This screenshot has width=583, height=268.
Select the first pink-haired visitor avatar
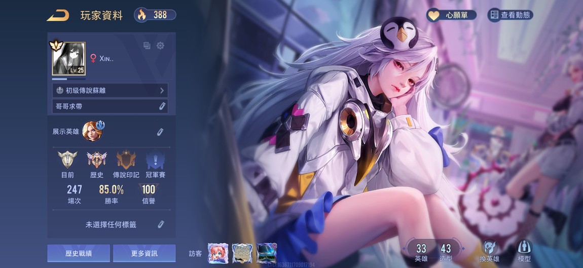point(216,253)
